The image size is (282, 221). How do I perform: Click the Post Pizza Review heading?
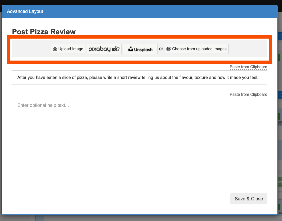[44, 32]
